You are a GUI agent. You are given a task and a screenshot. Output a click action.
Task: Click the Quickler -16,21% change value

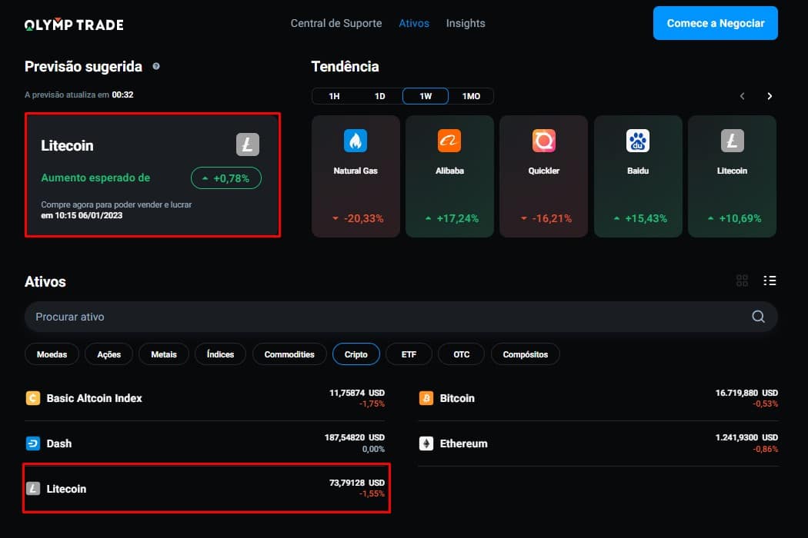coord(546,218)
